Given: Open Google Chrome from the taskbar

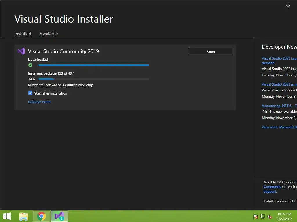Looking at the screenshot, I should pyautogui.click(x=41, y=216).
